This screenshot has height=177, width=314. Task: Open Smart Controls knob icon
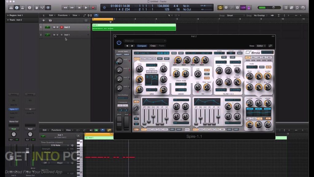[x=36, y=8]
